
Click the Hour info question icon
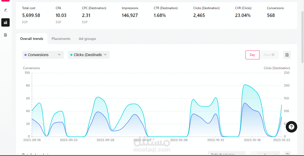[273, 55]
